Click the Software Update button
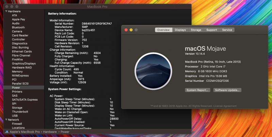This screenshot has width=272, height=137. click(x=227, y=90)
